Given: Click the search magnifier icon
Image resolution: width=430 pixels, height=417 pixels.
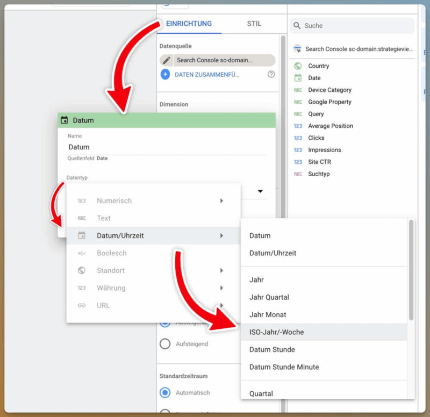Looking at the screenshot, I should coord(297,26).
